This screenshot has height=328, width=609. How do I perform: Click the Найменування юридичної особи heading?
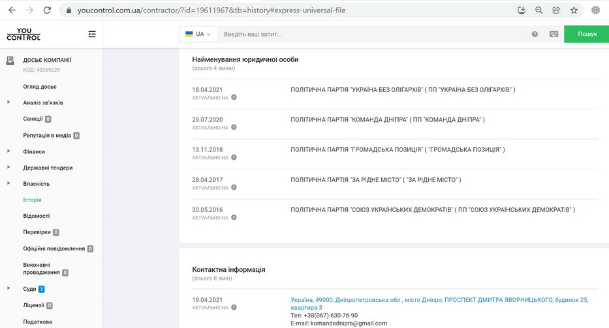245,59
